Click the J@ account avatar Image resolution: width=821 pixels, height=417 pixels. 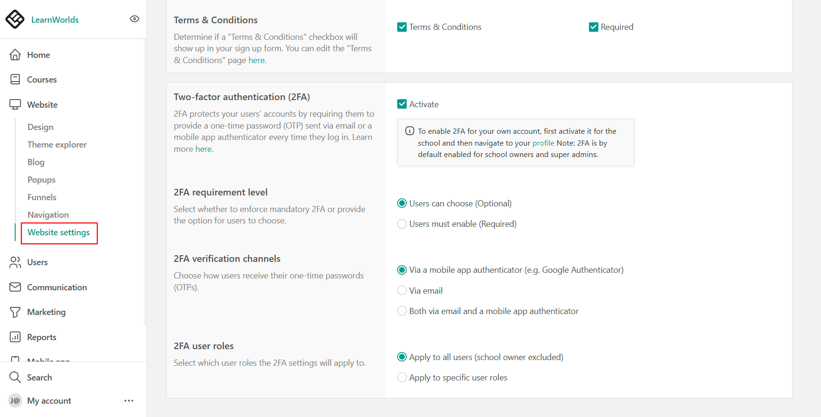click(x=15, y=401)
